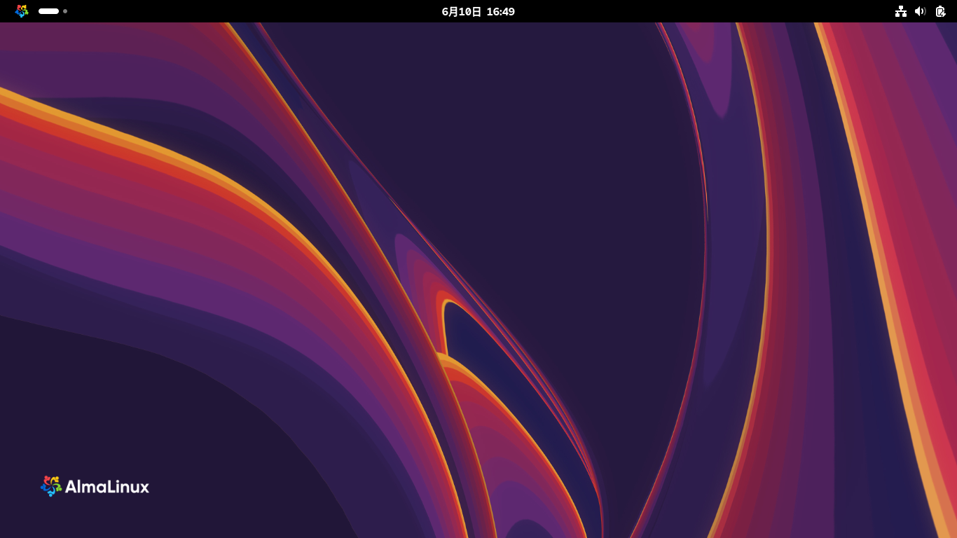Image resolution: width=957 pixels, height=538 pixels.
Task: Click the battery charging icon
Action: tap(940, 11)
